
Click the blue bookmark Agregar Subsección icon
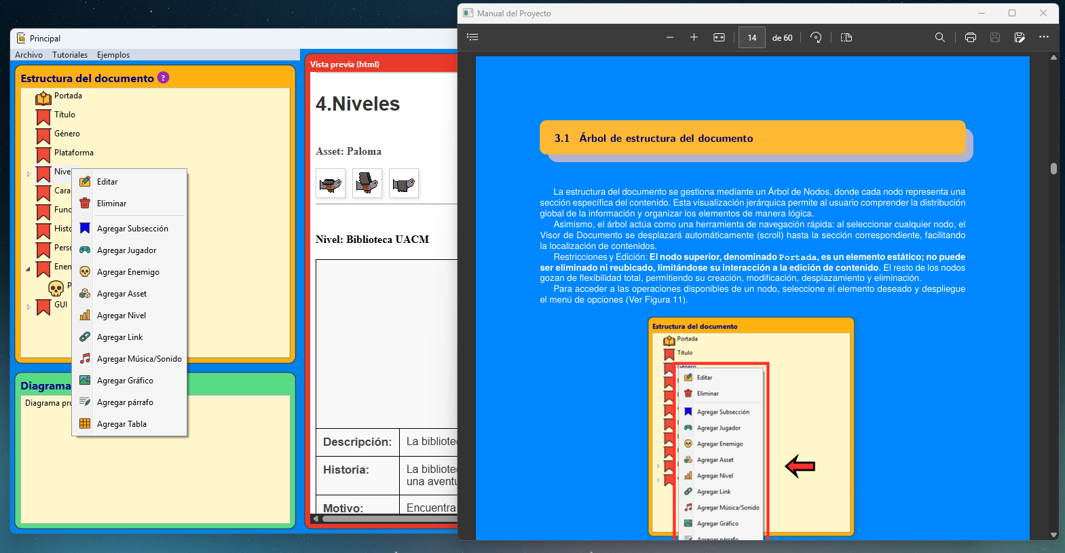(85, 228)
